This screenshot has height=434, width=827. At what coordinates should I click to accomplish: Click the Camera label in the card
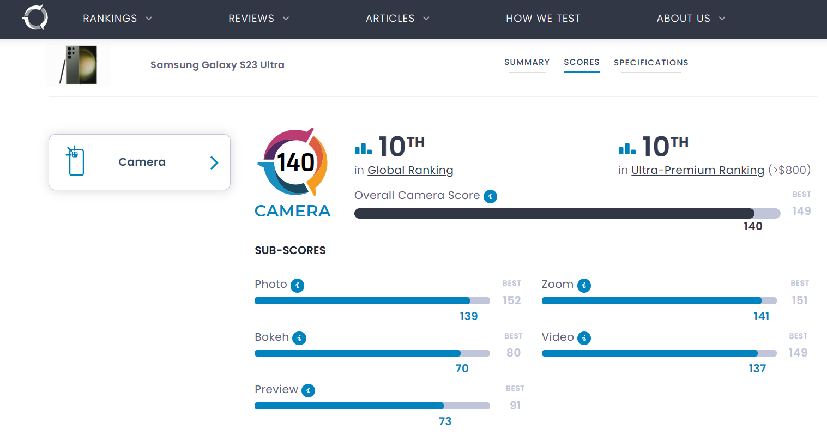click(x=142, y=162)
